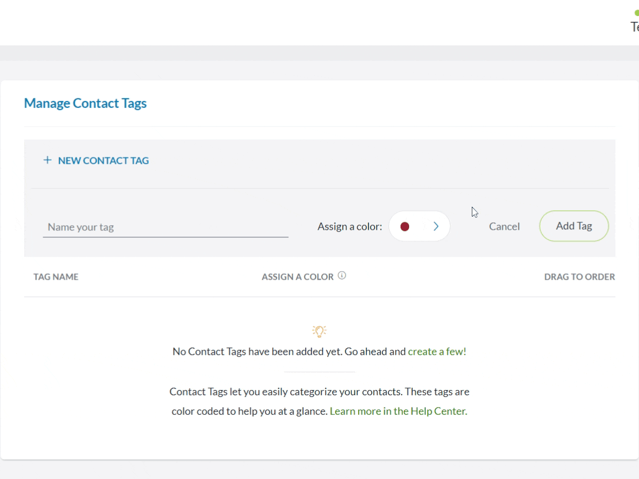Expand color options with the blue chevron arrow
Screen dimensions: 639x479
pyautogui.click(x=436, y=226)
